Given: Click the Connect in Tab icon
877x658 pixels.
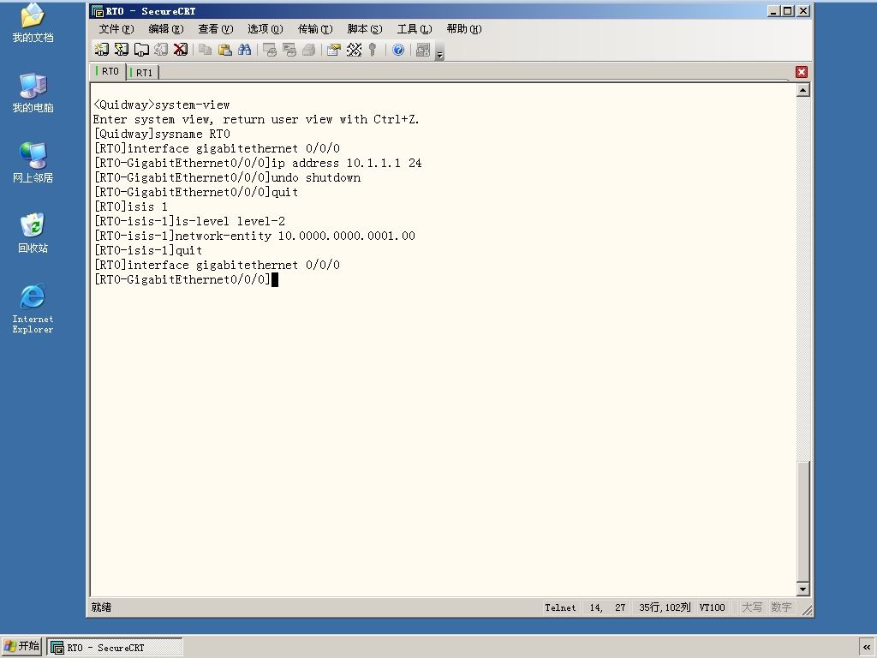Looking at the screenshot, I should click(141, 50).
